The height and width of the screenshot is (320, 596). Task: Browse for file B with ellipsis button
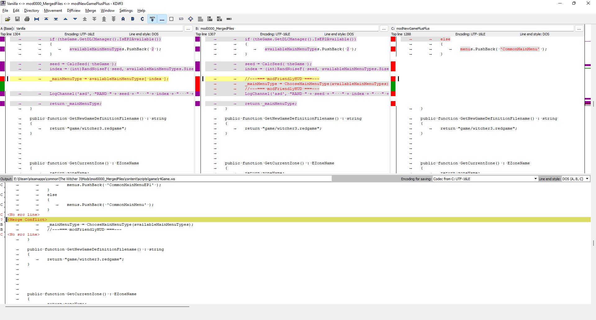[384, 29]
